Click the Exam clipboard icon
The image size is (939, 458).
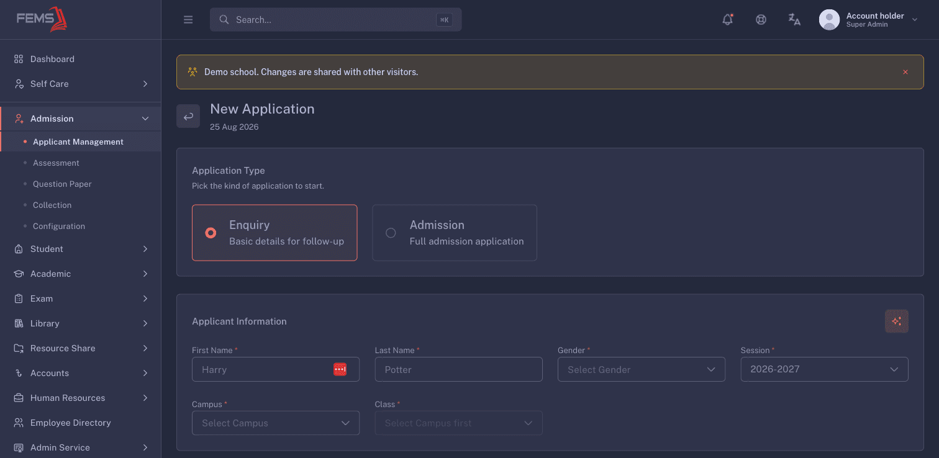pyautogui.click(x=19, y=299)
